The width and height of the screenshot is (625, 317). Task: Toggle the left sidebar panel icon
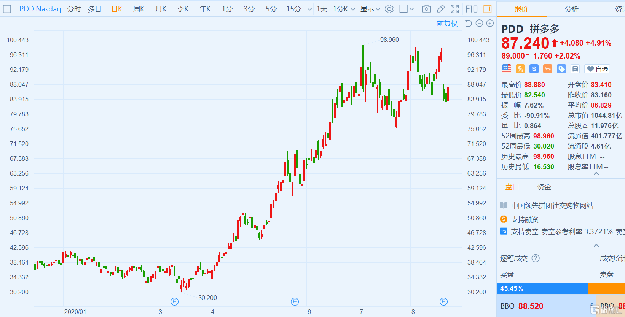pyautogui.click(x=7, y=9)
